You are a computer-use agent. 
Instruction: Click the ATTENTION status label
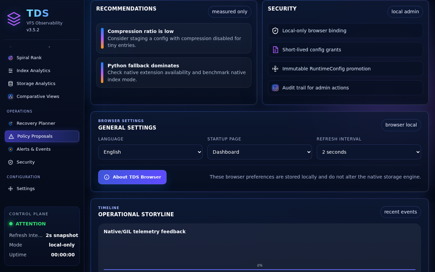(x=31, y=224)
